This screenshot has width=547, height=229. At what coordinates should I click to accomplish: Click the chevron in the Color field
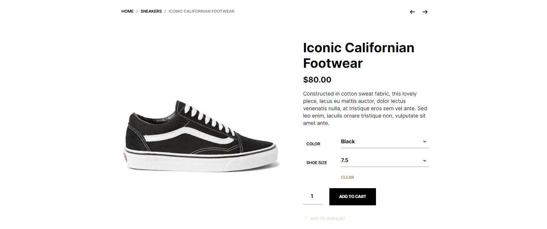[425, 142]
